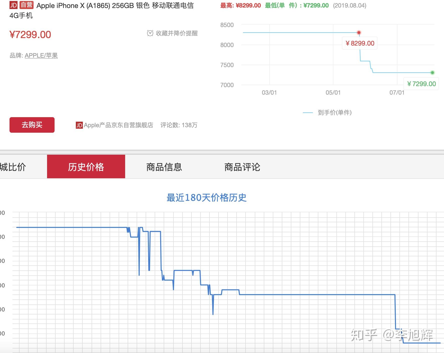Click the JD logo badge beside product title
The height and width of the screenshot is (353, 444).
click(x=13, y=5)
